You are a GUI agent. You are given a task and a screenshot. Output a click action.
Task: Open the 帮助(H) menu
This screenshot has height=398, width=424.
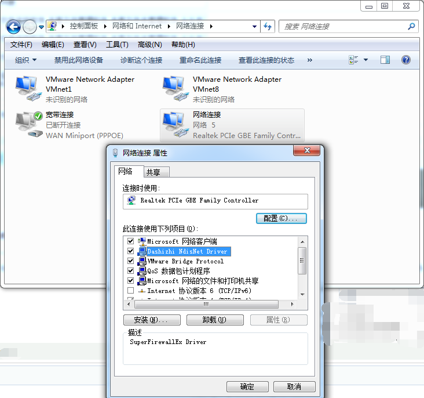click(x=183, y=45)
